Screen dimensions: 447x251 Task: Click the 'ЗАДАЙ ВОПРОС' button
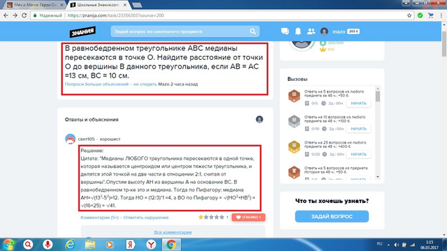(x=332, y=217)
